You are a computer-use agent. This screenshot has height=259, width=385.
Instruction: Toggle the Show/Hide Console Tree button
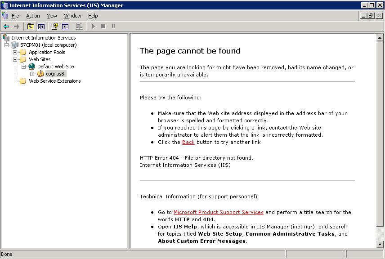(41, 27)
